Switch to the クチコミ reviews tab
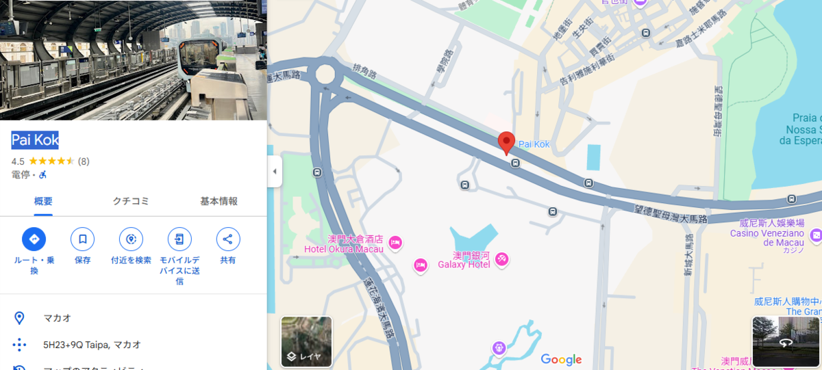 pyautogui.click(x=131, y=201)
